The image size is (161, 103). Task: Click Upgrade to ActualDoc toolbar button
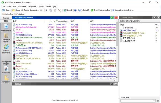pyautogui.click(x=123, y=10)
